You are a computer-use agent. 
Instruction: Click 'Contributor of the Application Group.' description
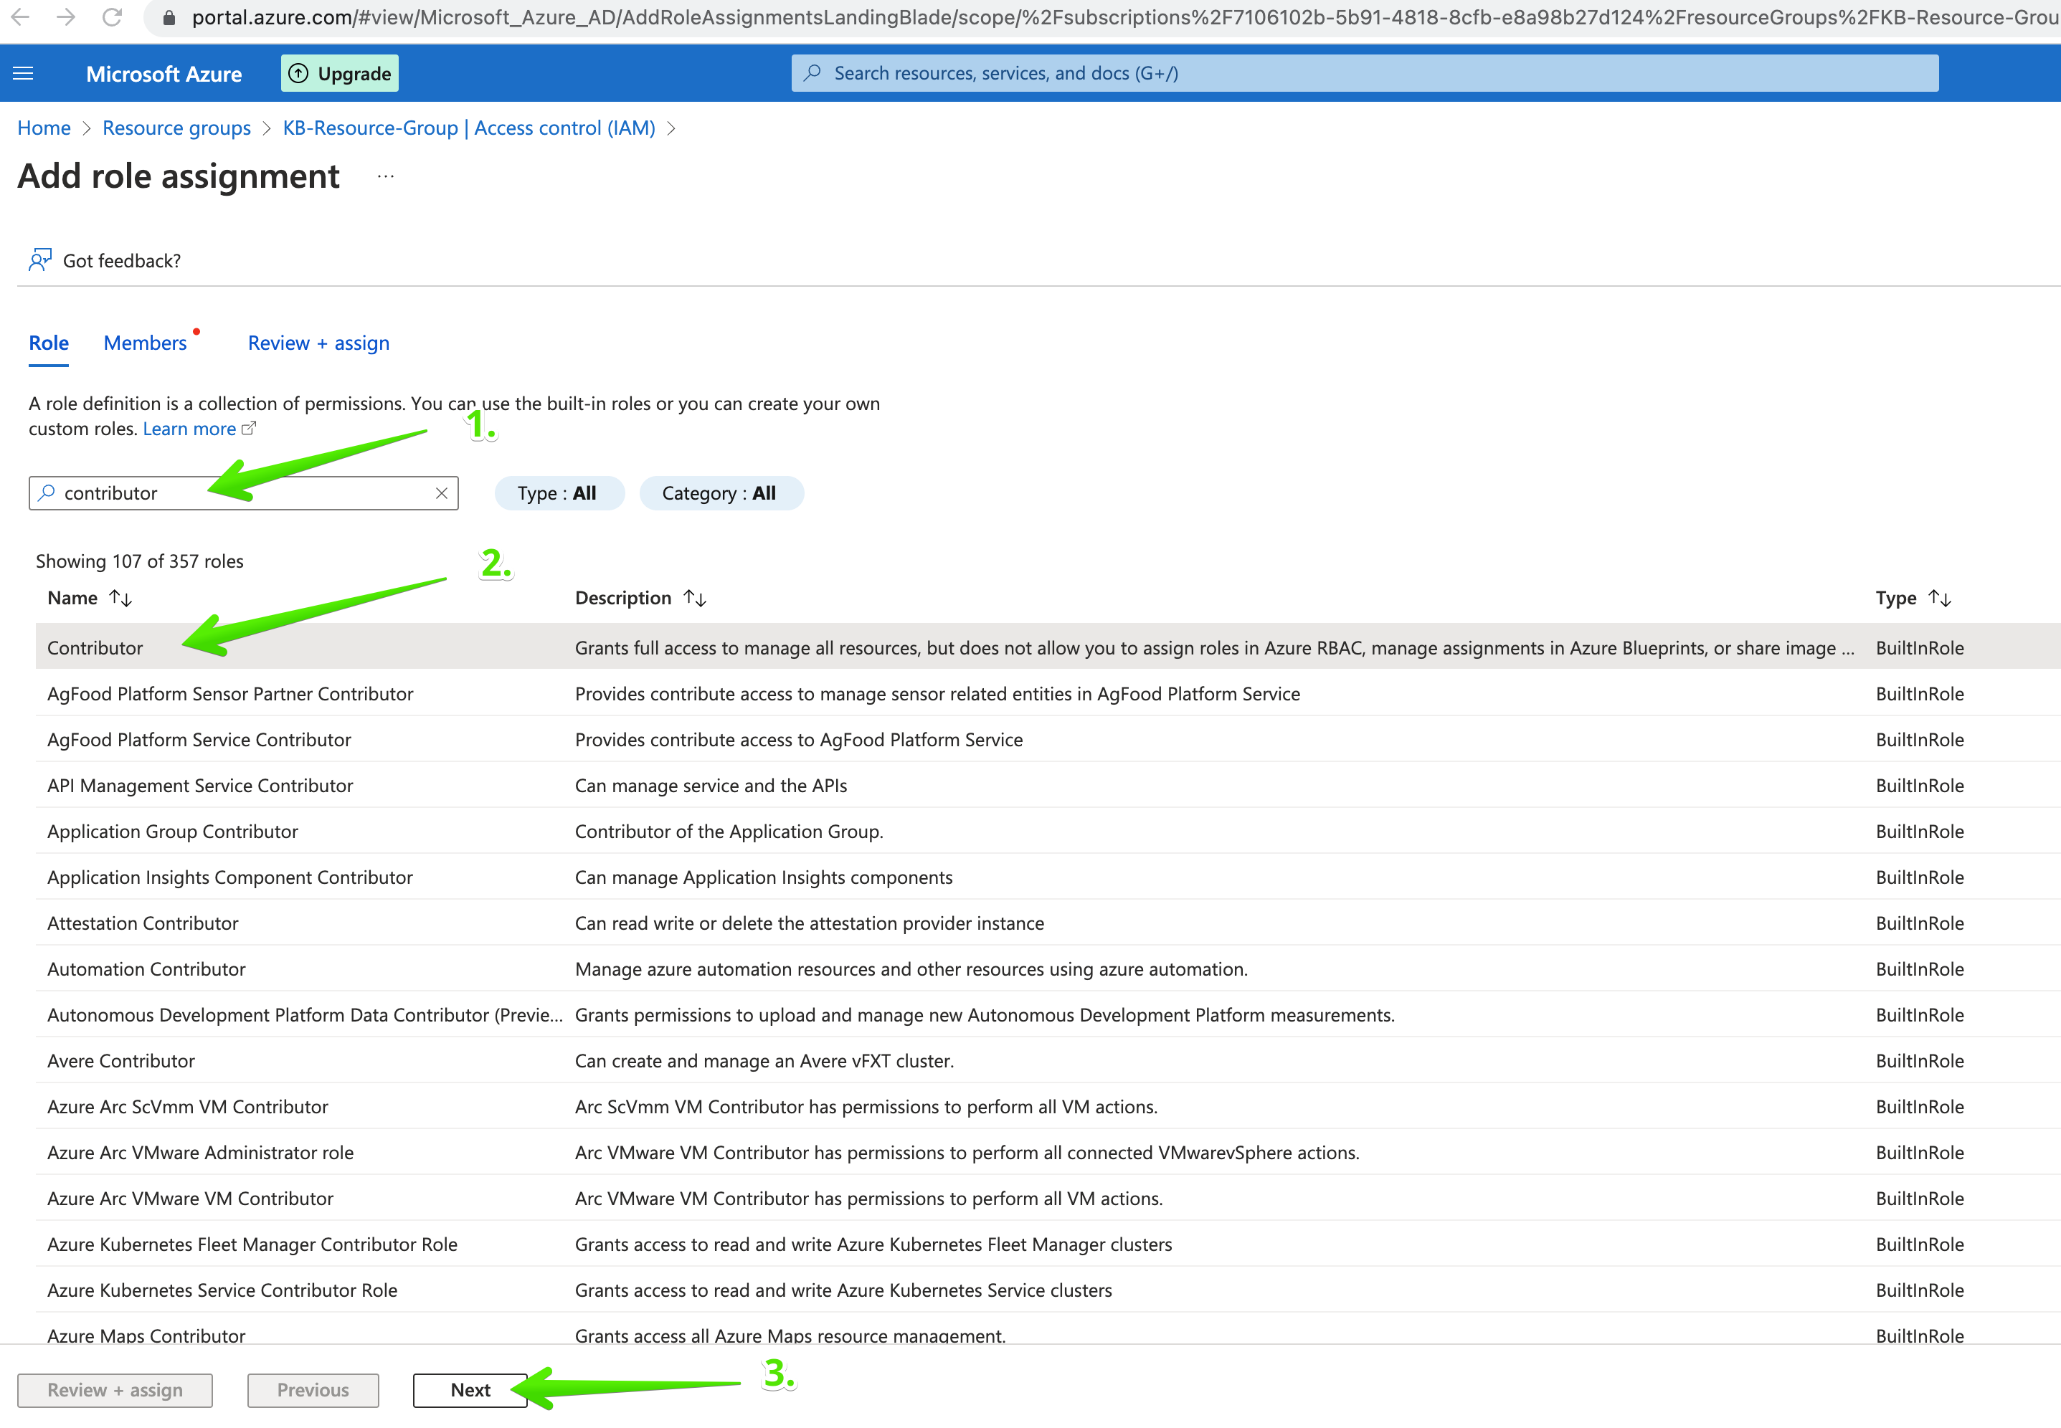click(x=729, y=832)
